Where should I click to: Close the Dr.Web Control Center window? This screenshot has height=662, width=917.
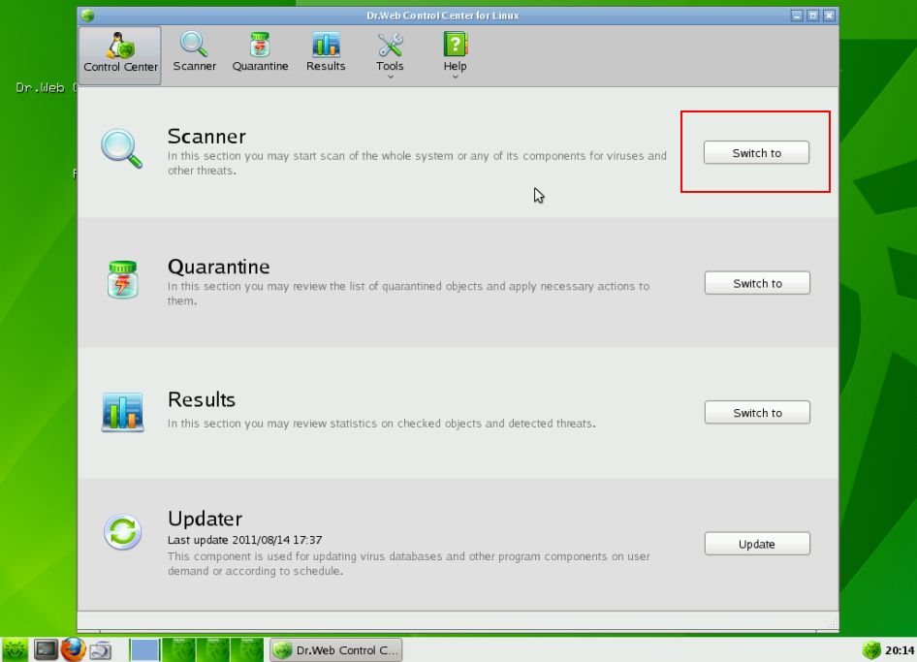coord(830,16)
